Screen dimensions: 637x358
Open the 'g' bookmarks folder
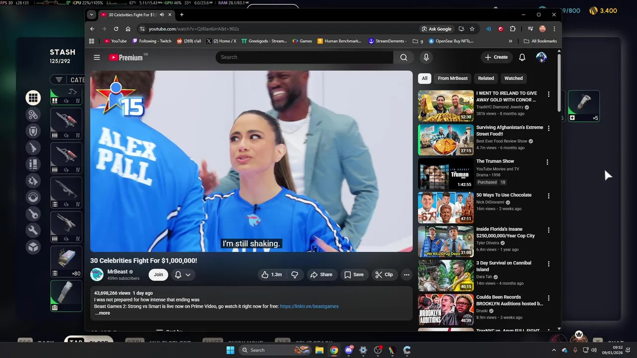(418, 41)
